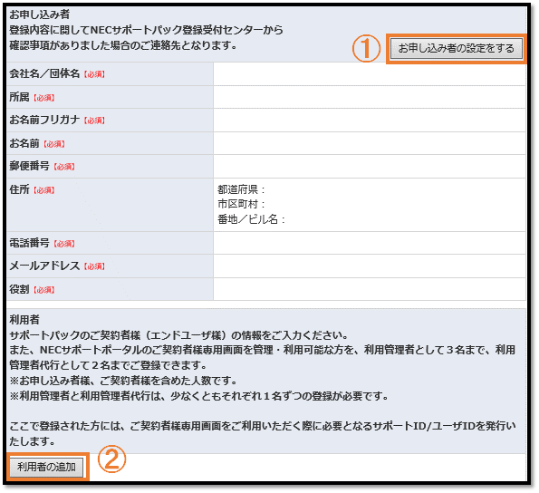Select the 役割 value cell
This screenshot has height=493, width=539.
click(x=370, y=289)
